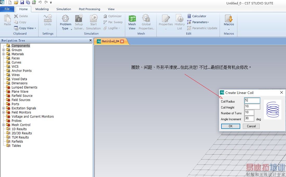Open the Problem Type gear icon
This screenshot has height=177, width=286.
click(65, 18)
